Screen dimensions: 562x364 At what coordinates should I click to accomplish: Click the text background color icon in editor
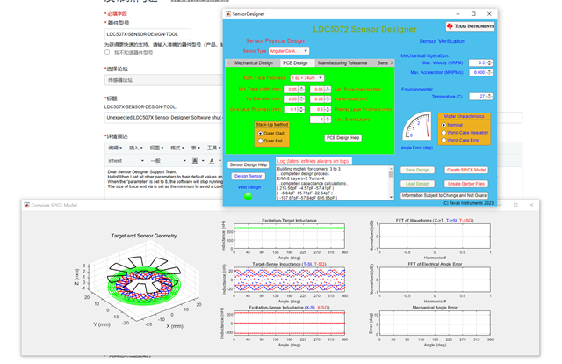tap(195, 161)
